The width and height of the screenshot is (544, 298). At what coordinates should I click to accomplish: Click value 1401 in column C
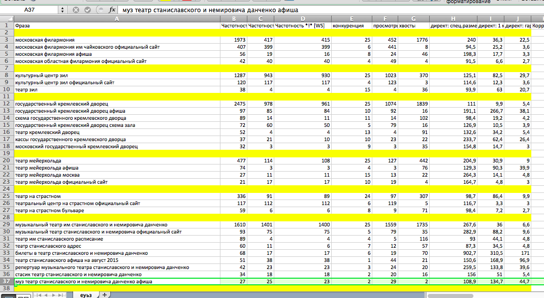coord(261,224)
